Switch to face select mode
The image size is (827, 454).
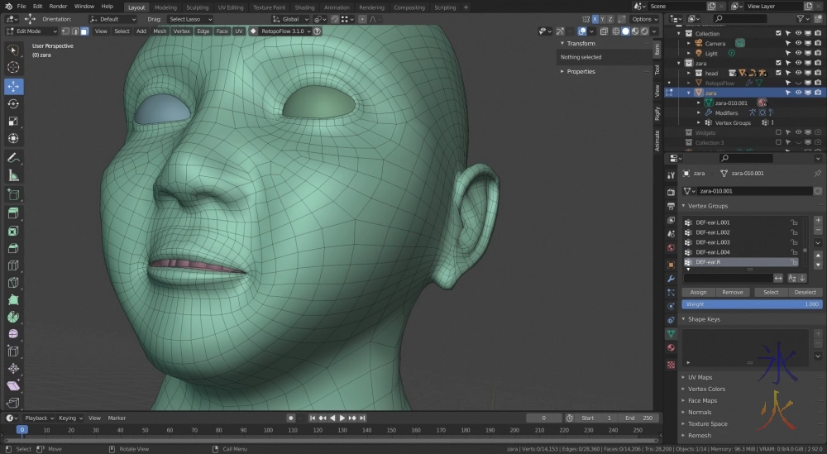point(84,31)
